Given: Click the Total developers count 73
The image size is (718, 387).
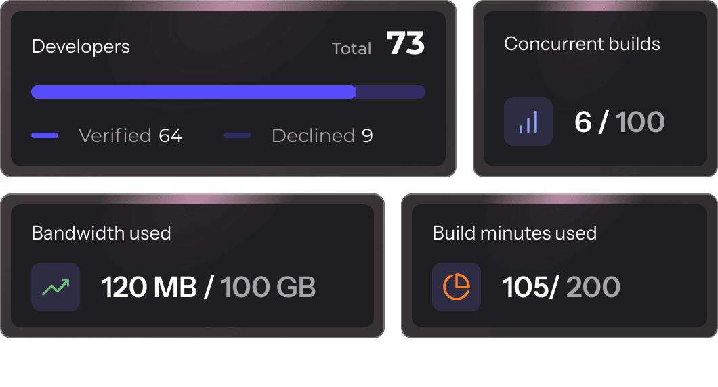Looking at the screenshot, I should click(405, 45).
